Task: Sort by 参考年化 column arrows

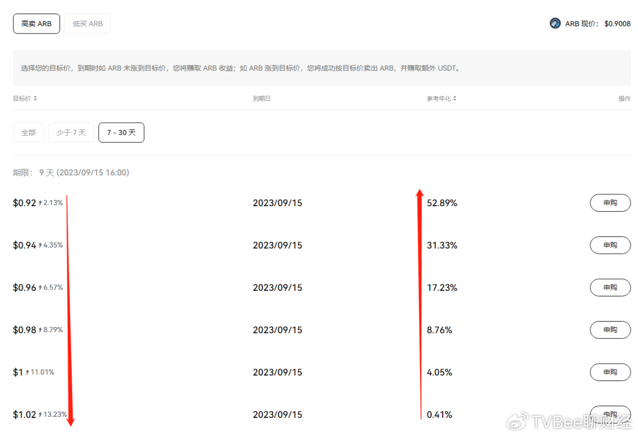Action: click(x=455, y=99)
